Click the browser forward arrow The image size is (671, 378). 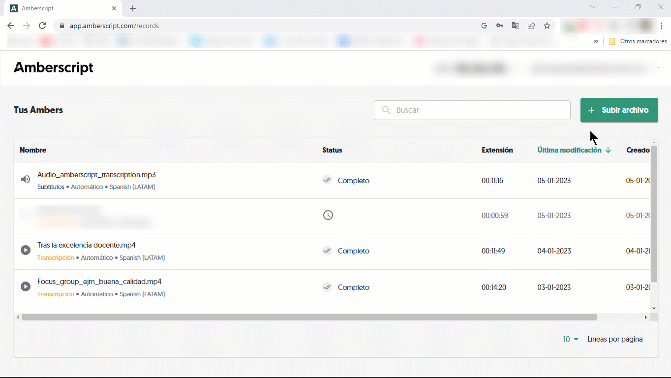[27, 26]
